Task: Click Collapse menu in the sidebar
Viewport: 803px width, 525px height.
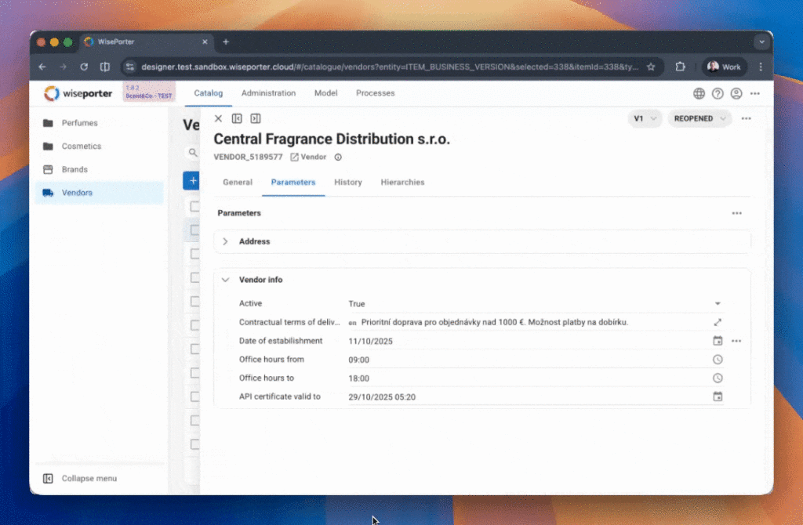Action: pyautogui.click(x=89, y=479)
